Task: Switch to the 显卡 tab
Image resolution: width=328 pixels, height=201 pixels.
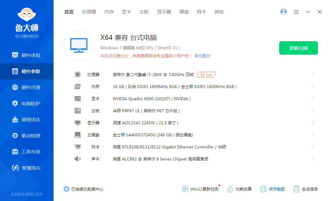Action: coord(127,12)
